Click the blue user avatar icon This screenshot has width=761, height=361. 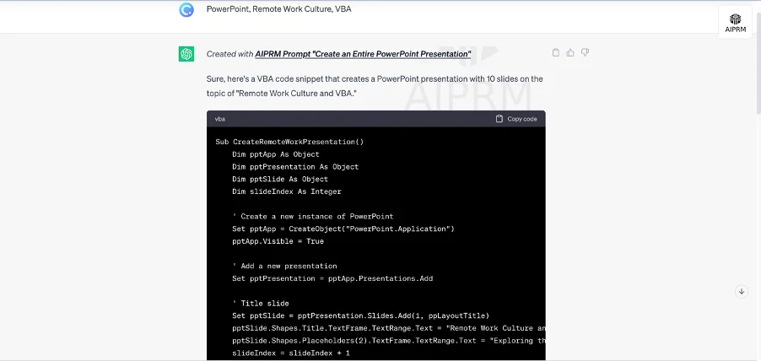pyautogui.click(x=186, y=10)
